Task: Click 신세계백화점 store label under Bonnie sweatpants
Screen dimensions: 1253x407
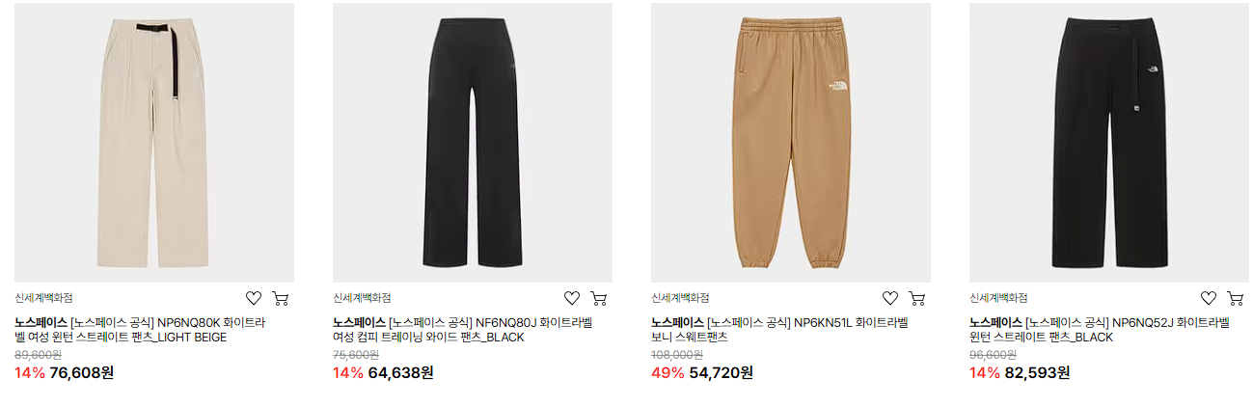Action: (680, 298)
